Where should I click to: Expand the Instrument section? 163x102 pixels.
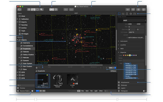(118, 41)
